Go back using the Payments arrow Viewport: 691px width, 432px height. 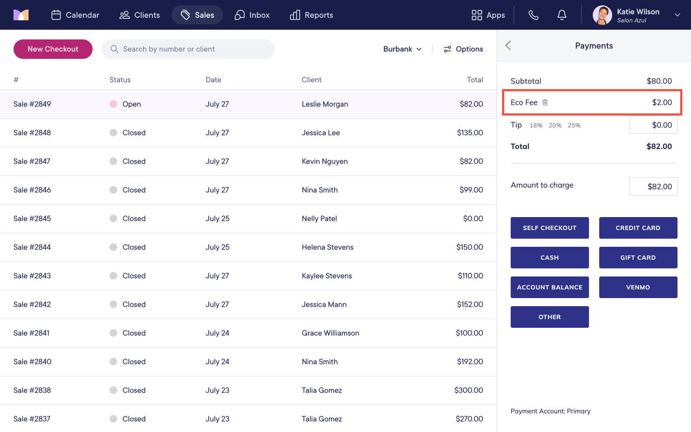coord(508,45)
